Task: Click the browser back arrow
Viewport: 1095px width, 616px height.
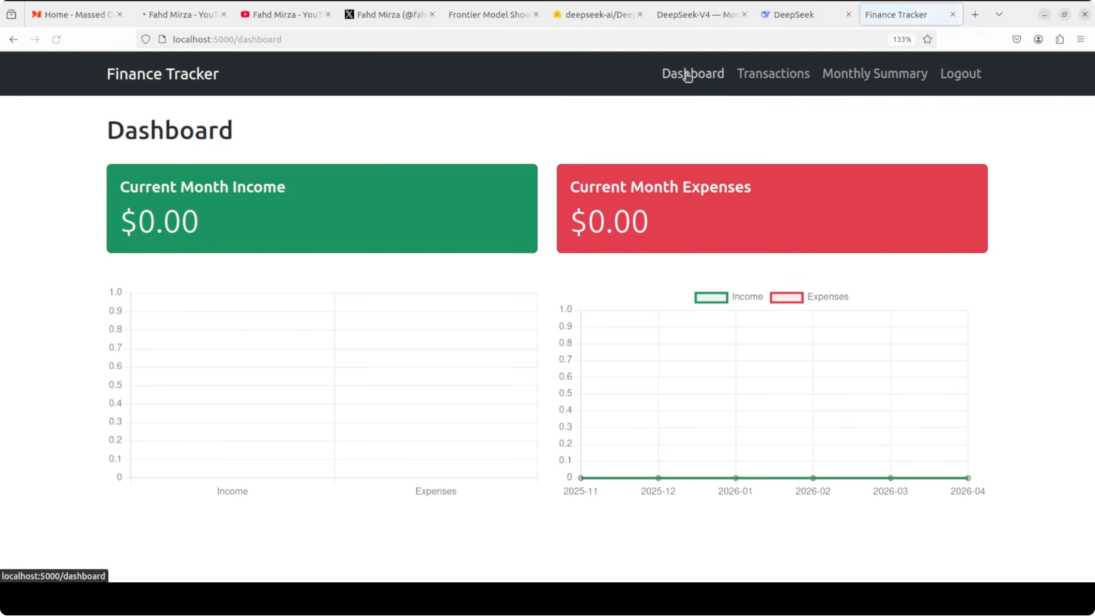Action: click(x=14, y=40)
